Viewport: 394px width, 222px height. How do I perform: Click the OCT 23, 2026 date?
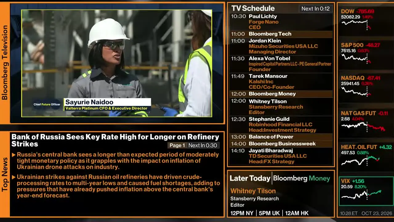click(x=377, y=213)
